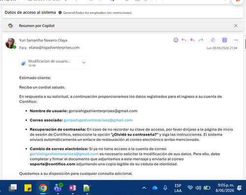Change input language ESP LAA
The width and height of the screenshot is (246, 195).
[x=178, y=188]
